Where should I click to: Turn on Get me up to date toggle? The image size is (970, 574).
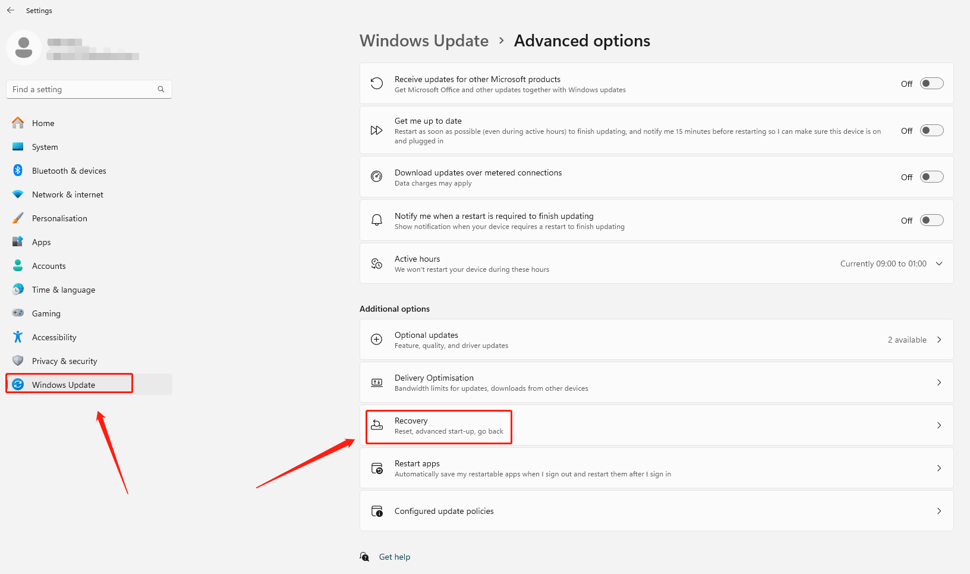[931, 131]
